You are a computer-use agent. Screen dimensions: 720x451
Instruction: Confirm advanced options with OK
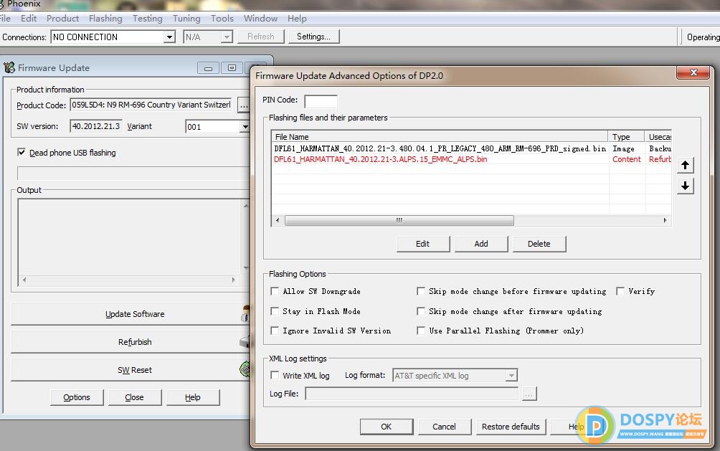pos(386,427)
